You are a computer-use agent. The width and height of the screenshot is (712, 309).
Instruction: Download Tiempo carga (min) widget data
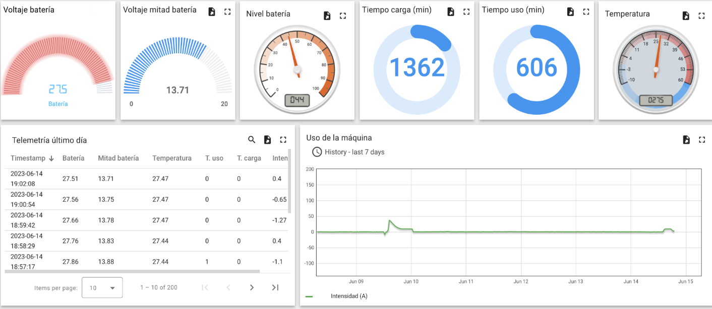tap(450, 11)
